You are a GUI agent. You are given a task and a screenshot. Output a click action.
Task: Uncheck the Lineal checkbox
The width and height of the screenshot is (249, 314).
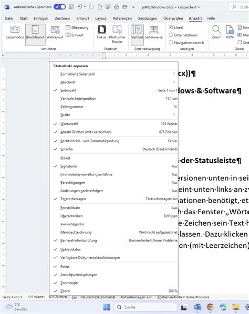(x=171, y=27)
